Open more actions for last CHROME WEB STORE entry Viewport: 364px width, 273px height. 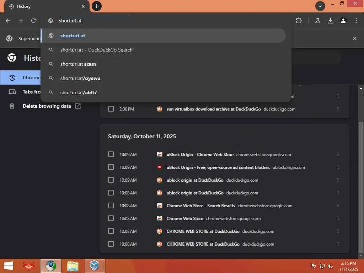pyautogui.click(x=338, y=244)
